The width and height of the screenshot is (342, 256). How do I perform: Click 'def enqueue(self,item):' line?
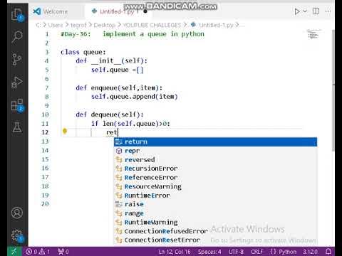click(119, 87)
